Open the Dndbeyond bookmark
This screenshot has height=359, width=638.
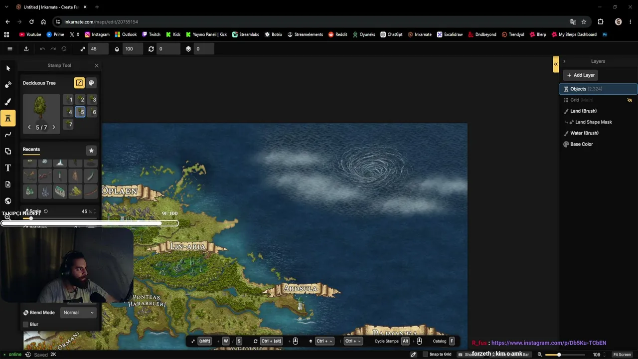click(482, 34)
